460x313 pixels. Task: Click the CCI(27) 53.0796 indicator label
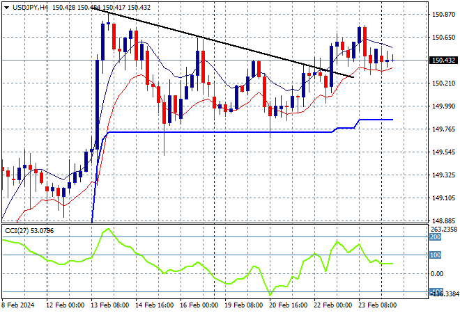(x=29, y=231)
